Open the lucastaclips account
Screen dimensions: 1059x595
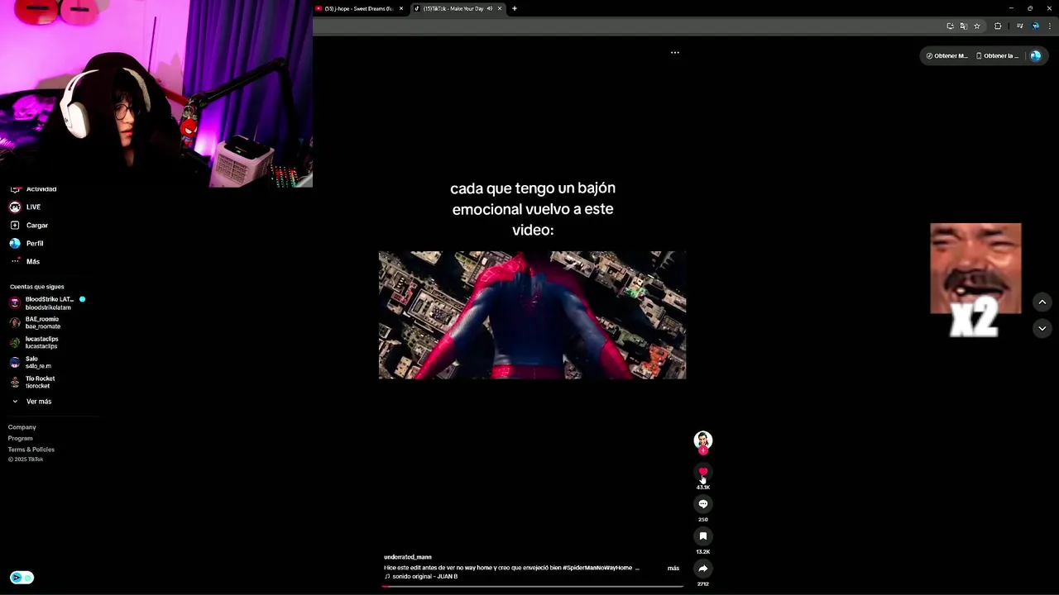tap(35, 342)
